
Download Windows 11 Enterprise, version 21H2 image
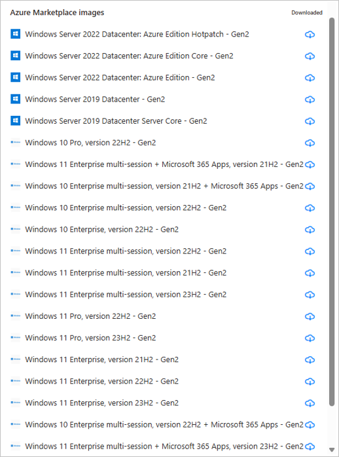[x=310, y=359]
